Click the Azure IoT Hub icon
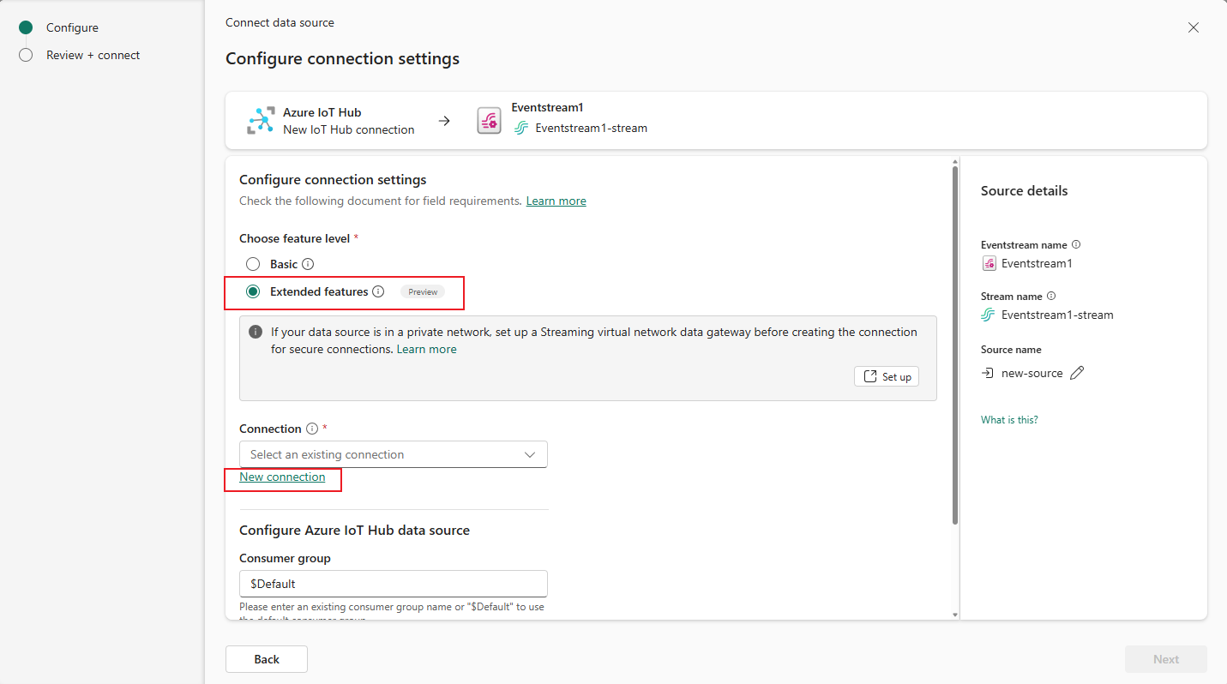This screenshot has width=1227, height=684. click(x=261, y=121)
